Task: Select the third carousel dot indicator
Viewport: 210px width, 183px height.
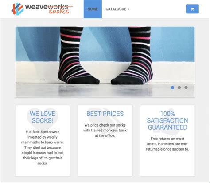Action: 186,88
